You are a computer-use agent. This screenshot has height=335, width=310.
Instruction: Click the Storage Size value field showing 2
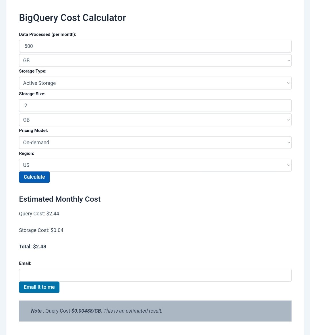(x=155, y=105)
